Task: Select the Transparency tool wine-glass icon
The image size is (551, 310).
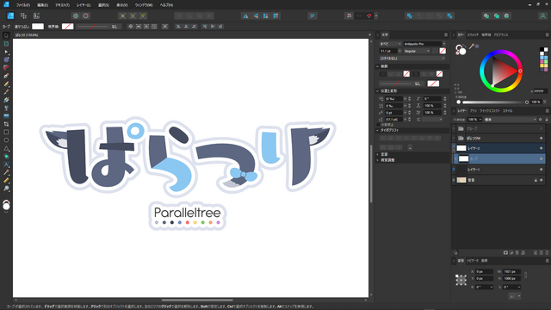Action: pyautogui.click(x=6, y=108)
